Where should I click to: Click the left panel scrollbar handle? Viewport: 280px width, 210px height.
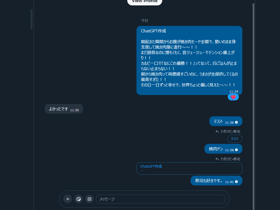tap(31, 19)
